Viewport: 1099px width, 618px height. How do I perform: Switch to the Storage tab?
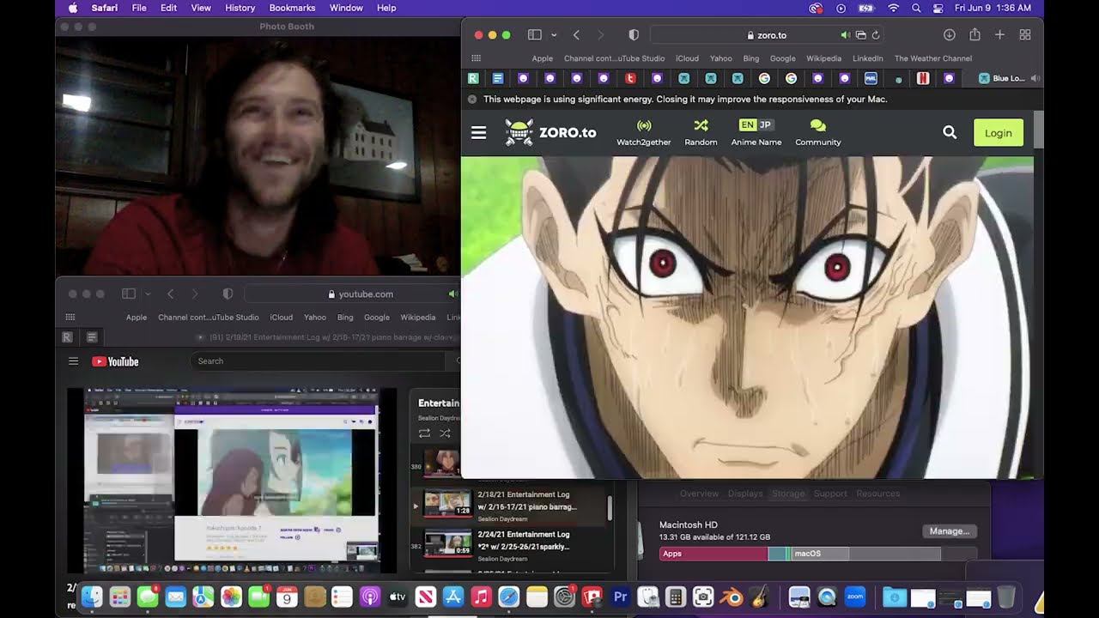pyautogui.click(x=788, y=494)
